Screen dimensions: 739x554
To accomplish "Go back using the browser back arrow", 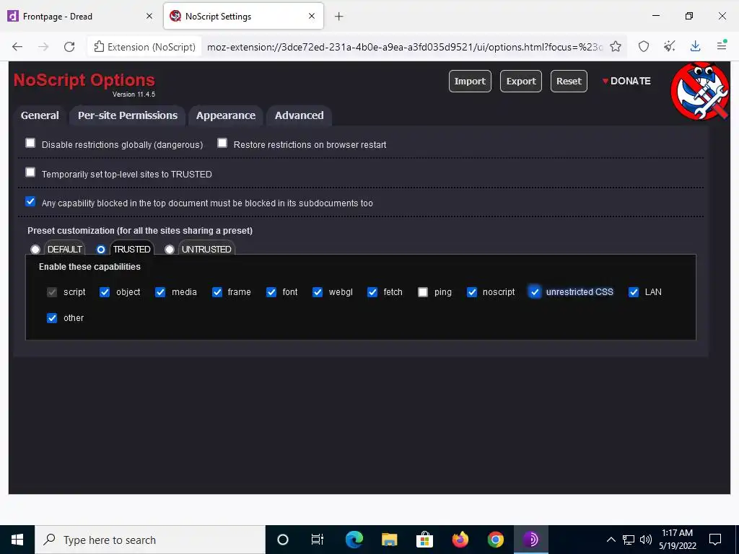I will pos(17,47).
